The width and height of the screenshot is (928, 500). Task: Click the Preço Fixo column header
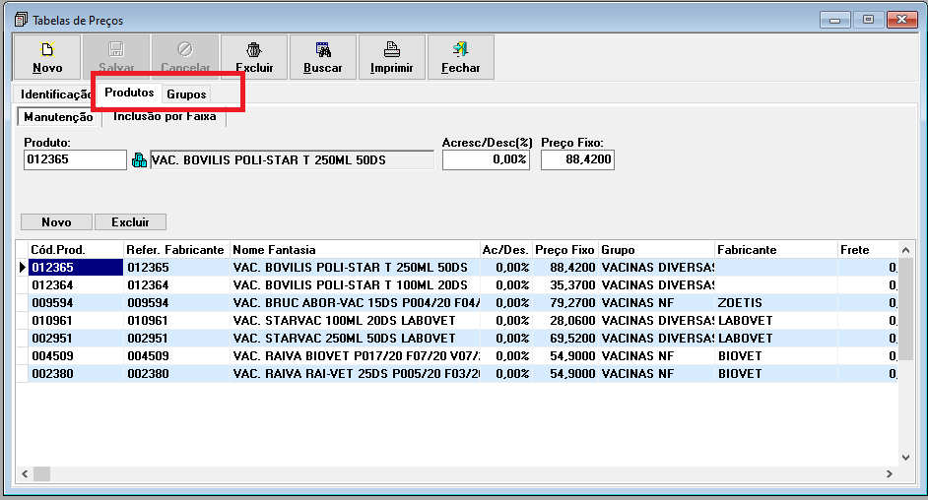(x=565, y=249)
